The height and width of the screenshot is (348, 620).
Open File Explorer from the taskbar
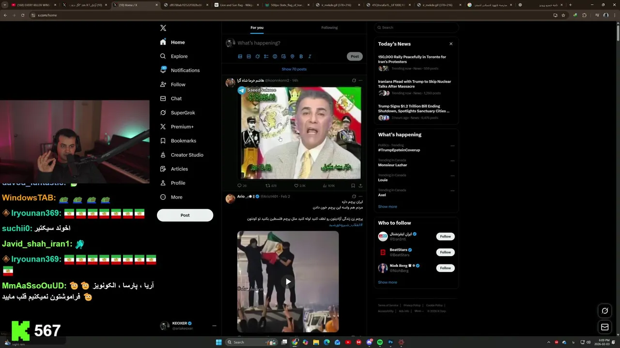316,342
